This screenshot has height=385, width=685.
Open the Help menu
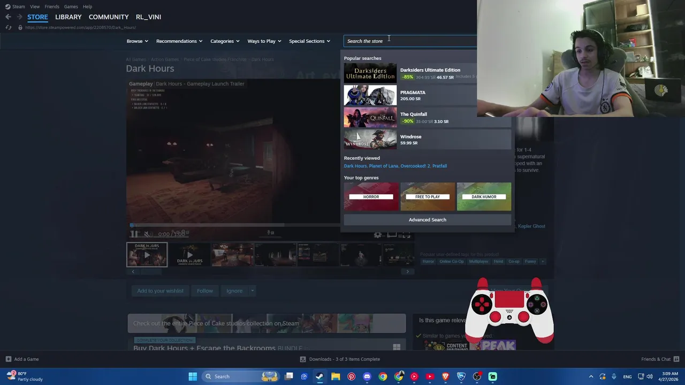click(87, 6)
